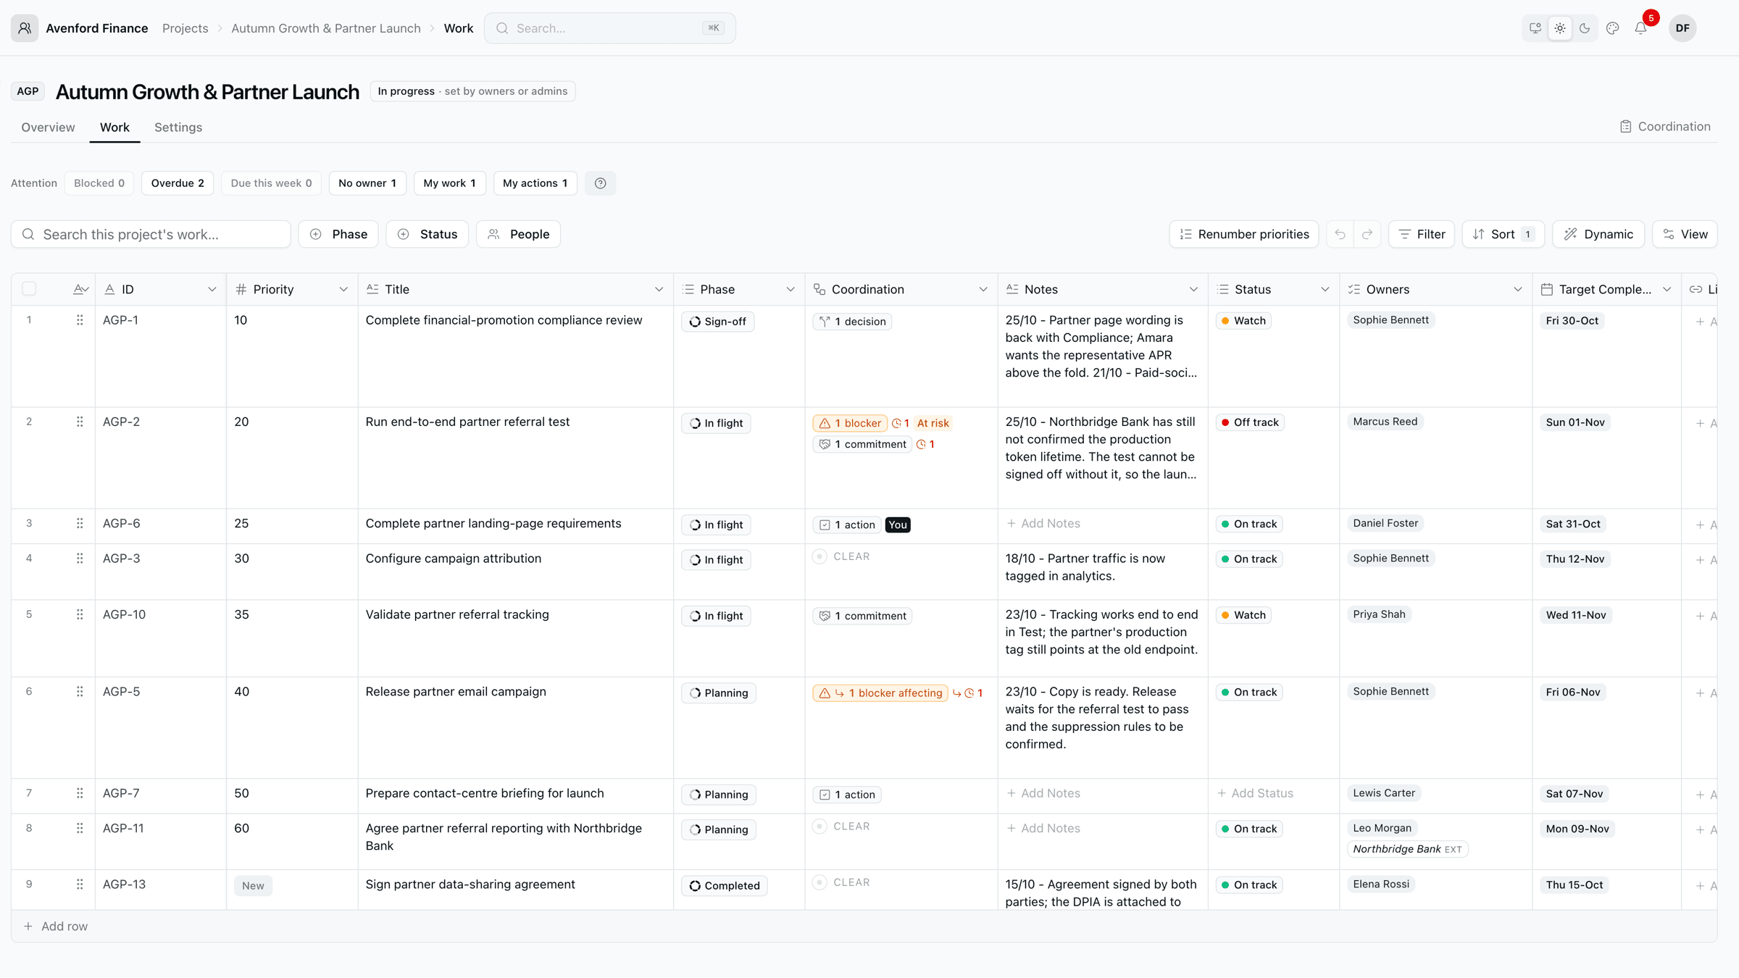Open the 1 action badge on AGP-6

847,524
